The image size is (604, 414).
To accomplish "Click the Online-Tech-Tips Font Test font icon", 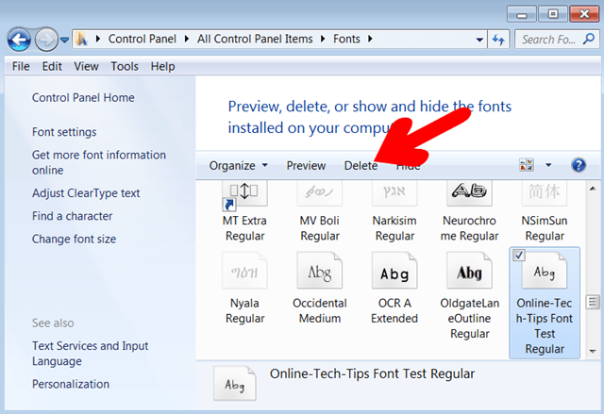I will click(x=545, y=272).
